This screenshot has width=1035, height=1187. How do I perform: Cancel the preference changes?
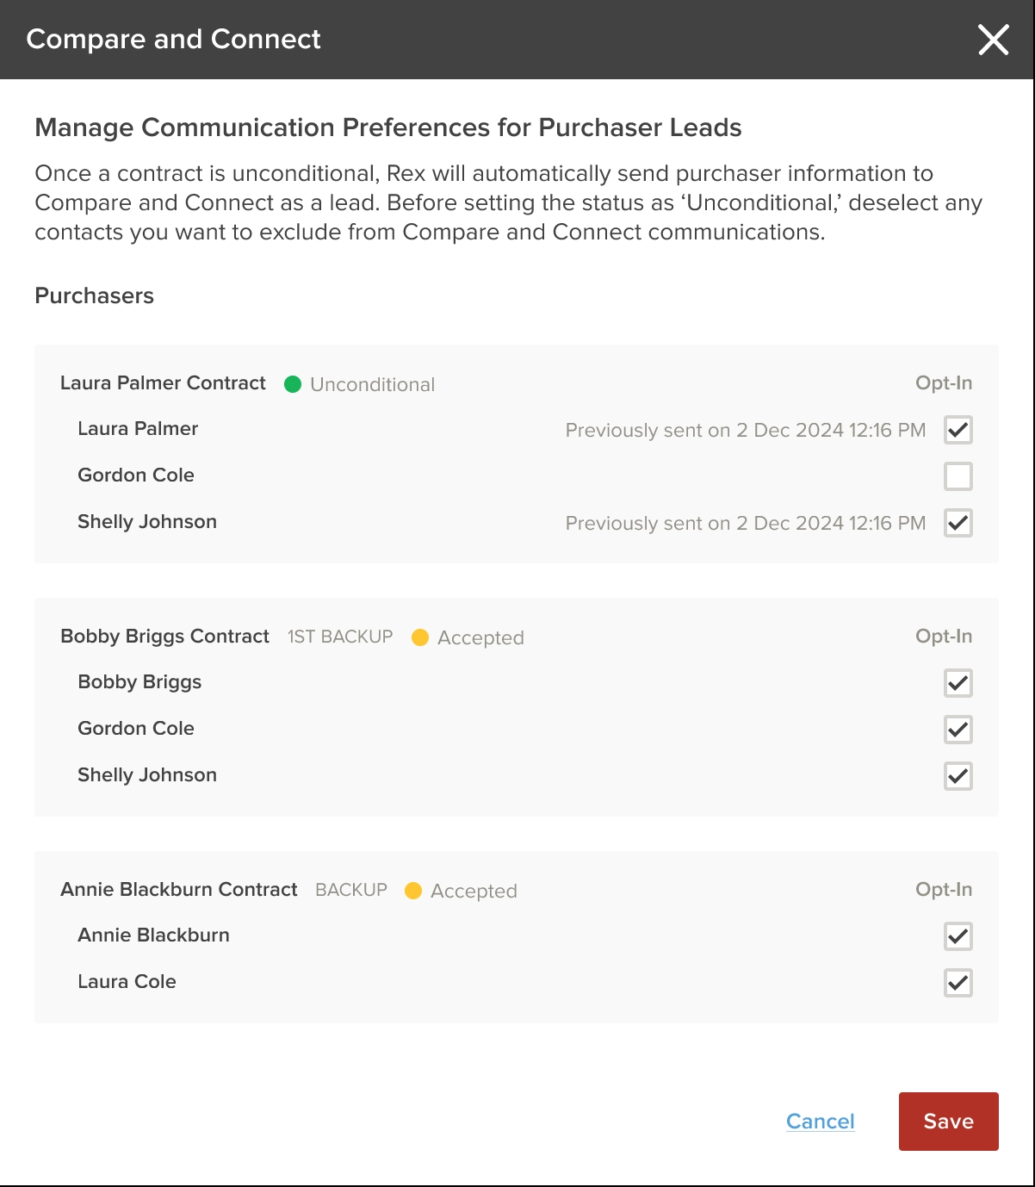pyautogui.click(x=821, y=1122)
